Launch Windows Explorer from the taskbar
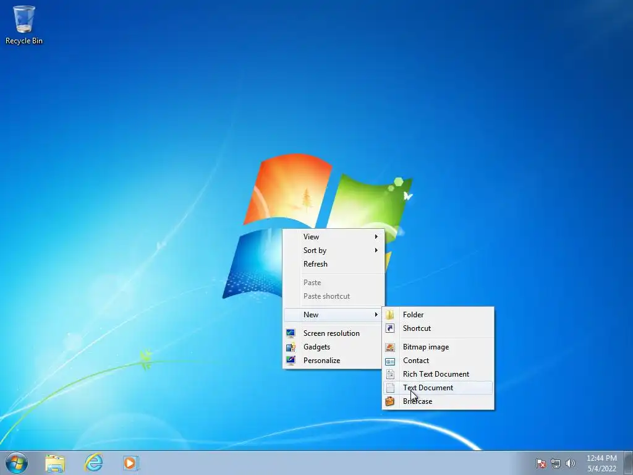The height and width of the screenshot is (475, 633). 55,463
